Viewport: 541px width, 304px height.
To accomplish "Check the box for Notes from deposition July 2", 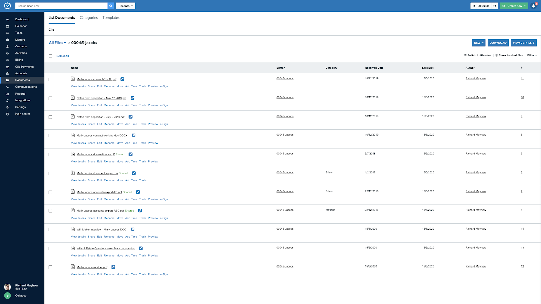I will click(50, 117).
